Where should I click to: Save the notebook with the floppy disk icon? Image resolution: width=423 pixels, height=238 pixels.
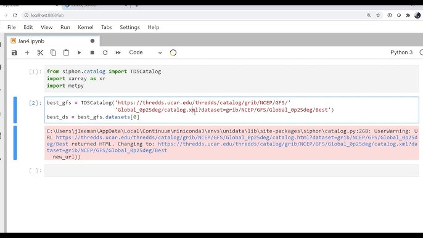14,52
